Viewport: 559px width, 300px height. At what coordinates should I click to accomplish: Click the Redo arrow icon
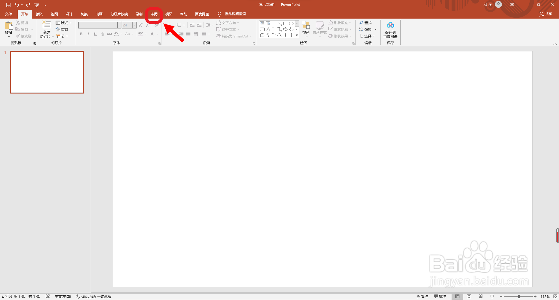coord(28,5)
